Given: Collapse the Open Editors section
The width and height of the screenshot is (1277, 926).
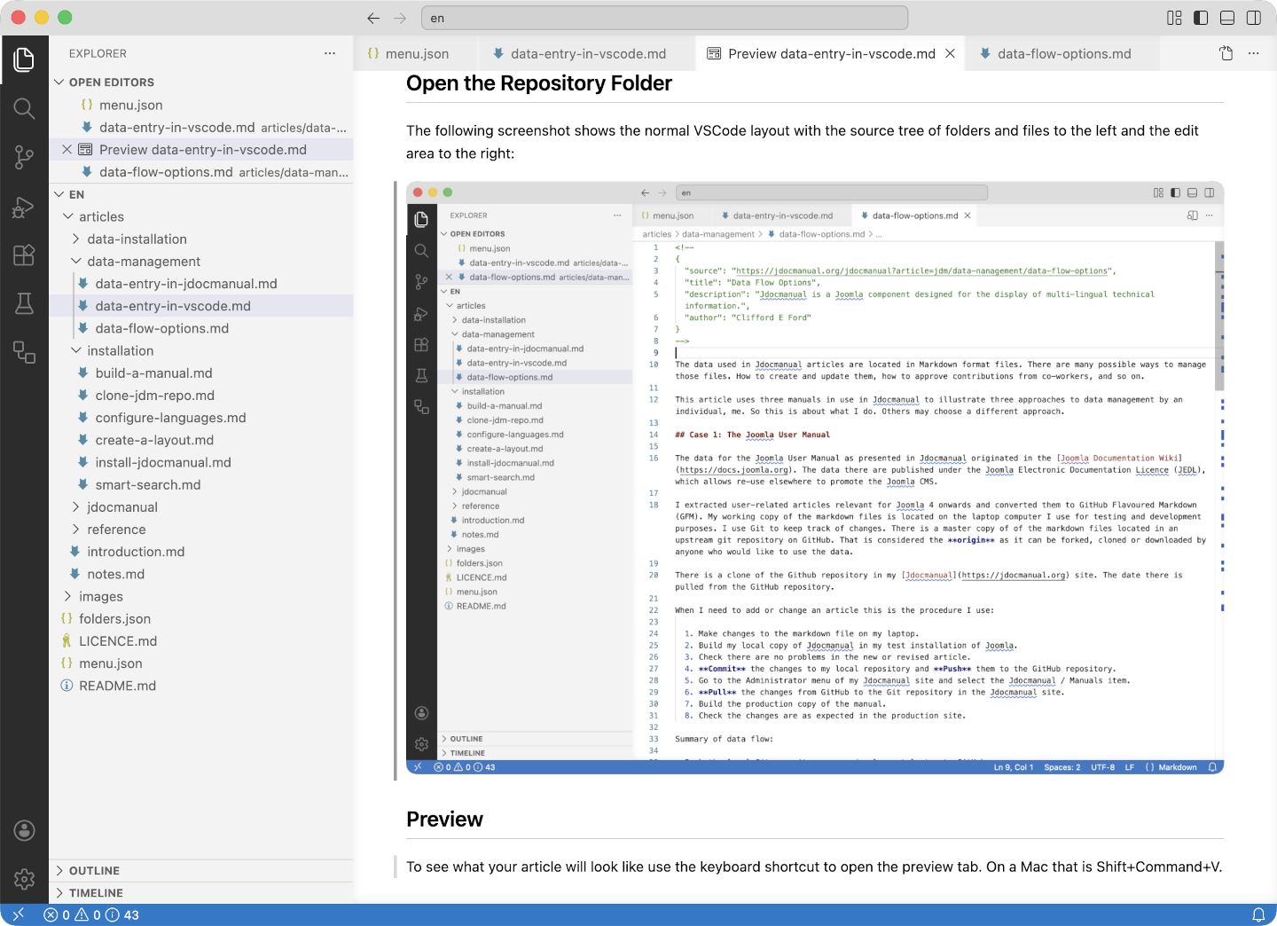Looking at the screenshot, I should 59,82.
